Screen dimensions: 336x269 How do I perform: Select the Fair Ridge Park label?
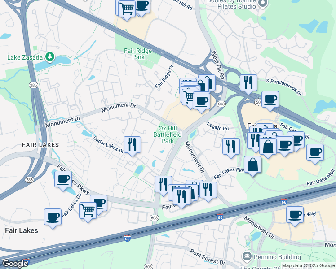pyautogui.click(x=138, y=54)
